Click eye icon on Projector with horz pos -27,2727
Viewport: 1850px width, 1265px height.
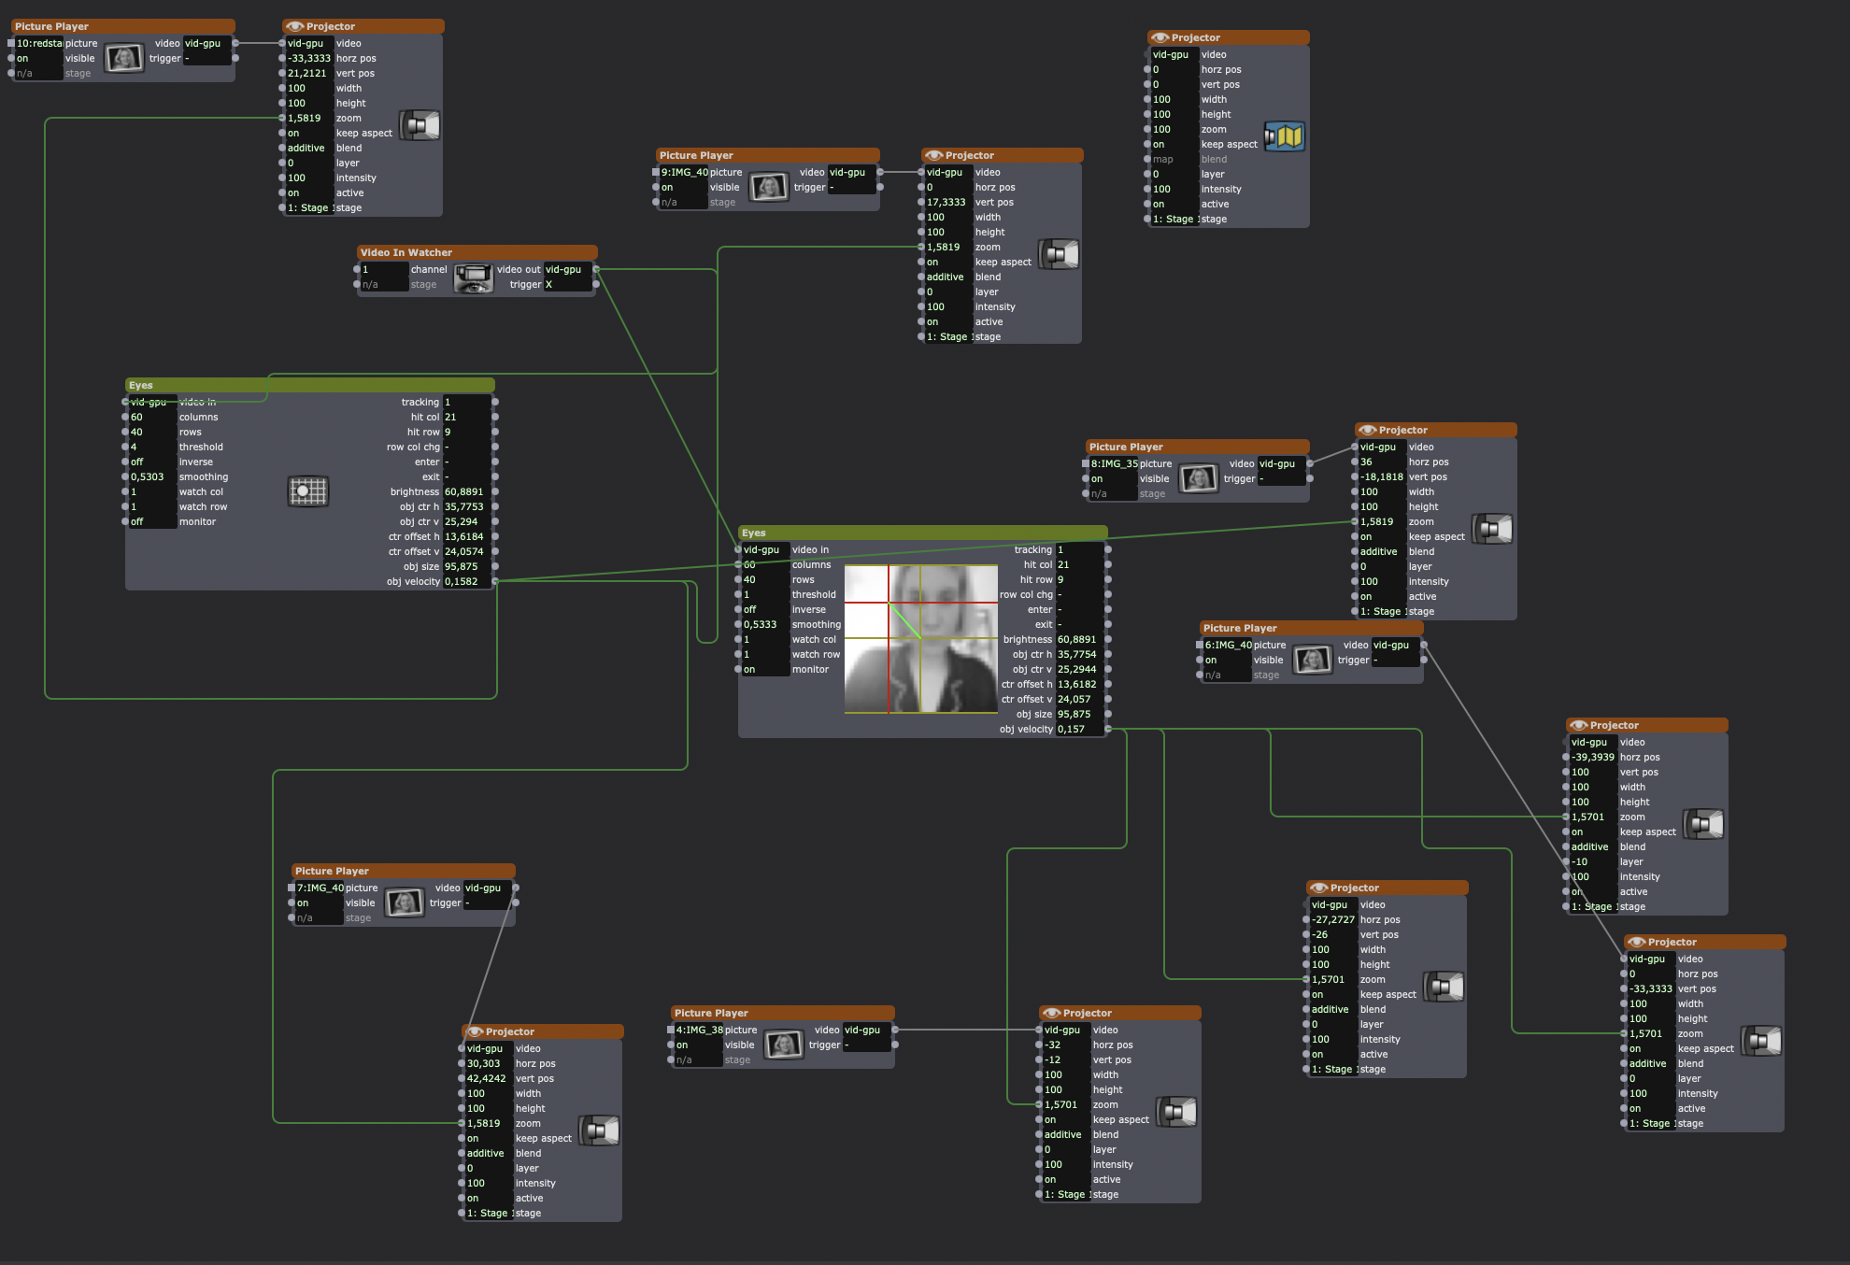click(1319, 888)
